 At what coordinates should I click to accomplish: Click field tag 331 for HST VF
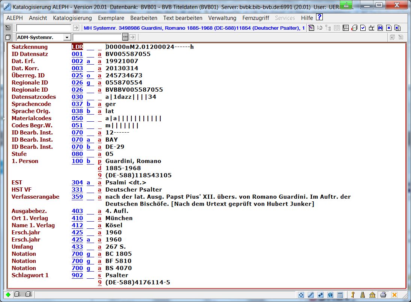pyautogui.click(x=77, y=190)
